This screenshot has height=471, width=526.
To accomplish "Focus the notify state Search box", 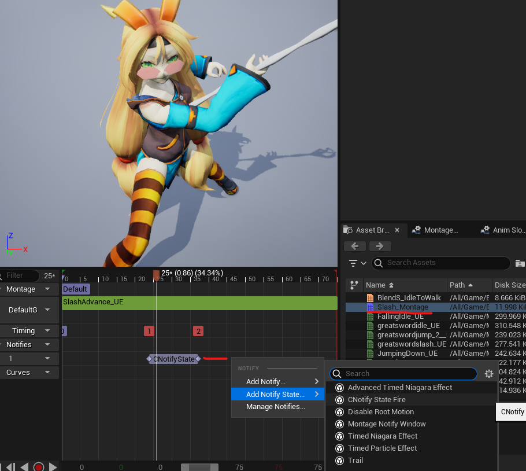I will pyautogui.click(x=403, y=374).
